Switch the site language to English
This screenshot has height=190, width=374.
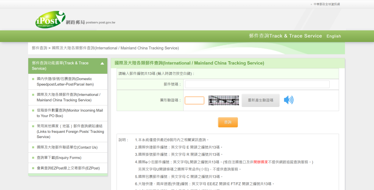pos(333,36)
